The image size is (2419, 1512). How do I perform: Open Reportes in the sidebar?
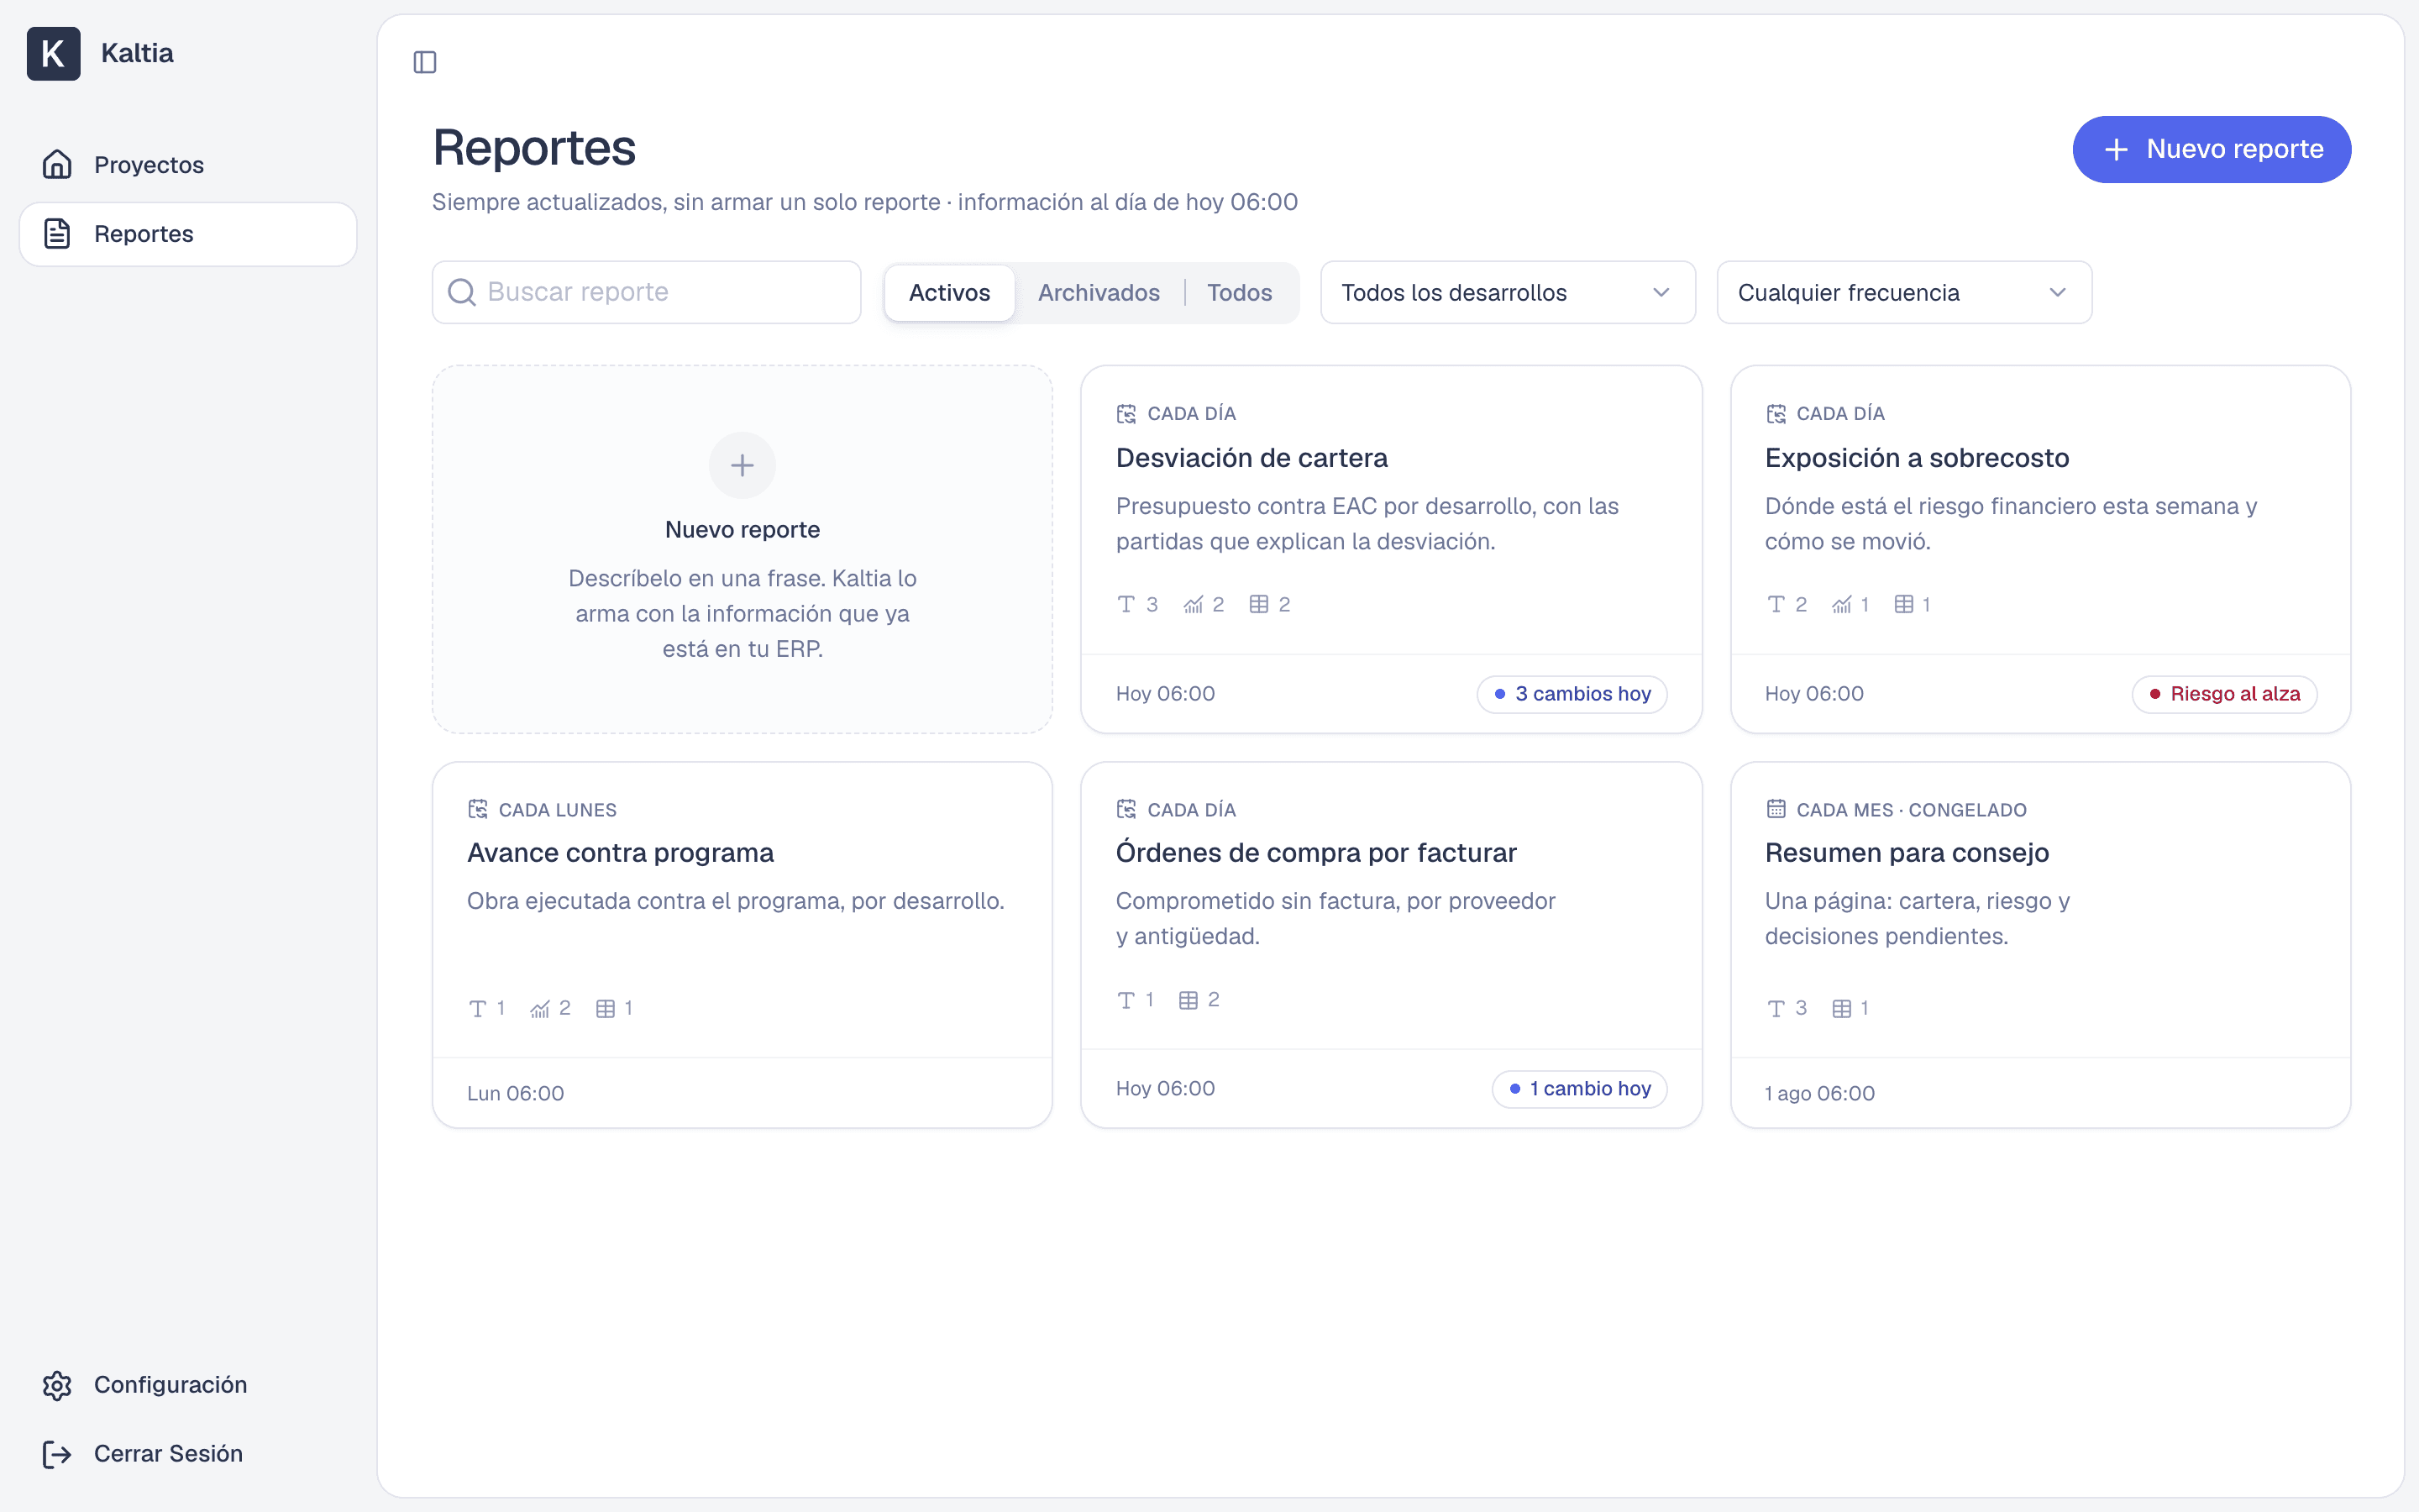[188, 233]
